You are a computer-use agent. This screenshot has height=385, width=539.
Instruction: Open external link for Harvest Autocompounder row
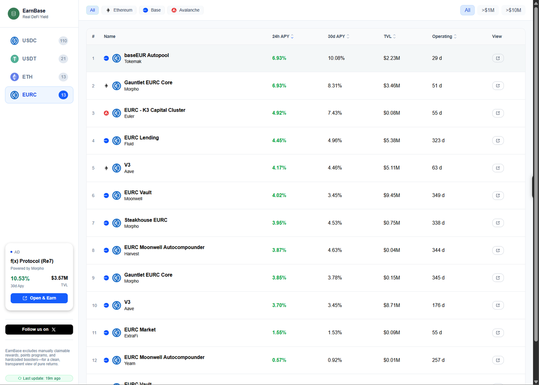498,250
